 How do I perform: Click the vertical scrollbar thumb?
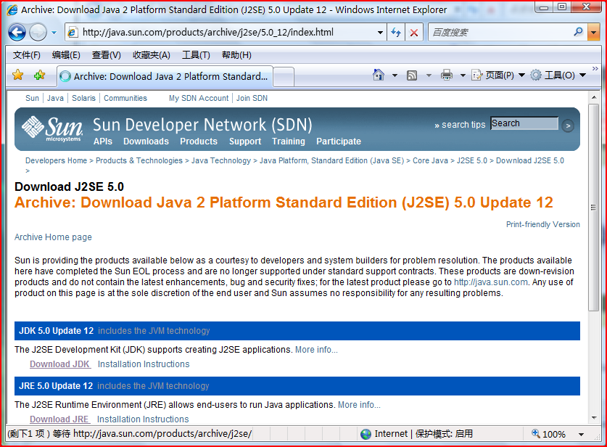click(593, 208)
